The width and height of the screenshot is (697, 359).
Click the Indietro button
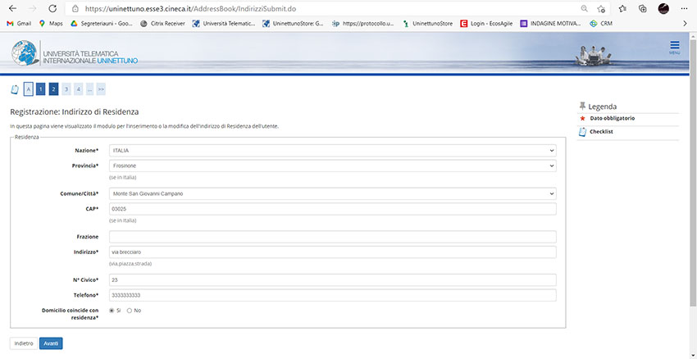[x=24, y=343]
